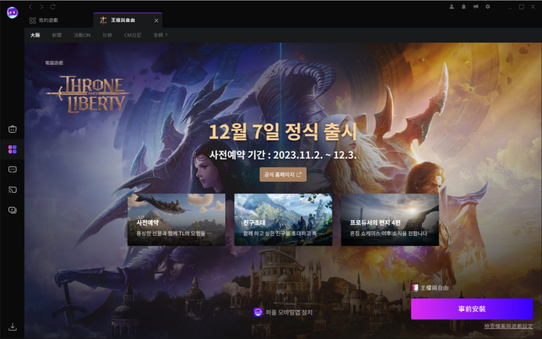The height and width of the screenshot is (339, 542).
Task: Click the 12월 7일 정식 출시 headline
Action: coord(283,132)
